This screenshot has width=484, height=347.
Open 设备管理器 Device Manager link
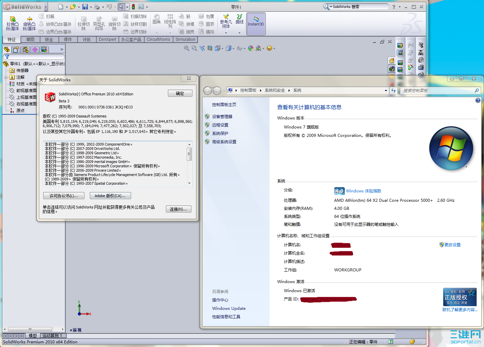pos(222,117)
